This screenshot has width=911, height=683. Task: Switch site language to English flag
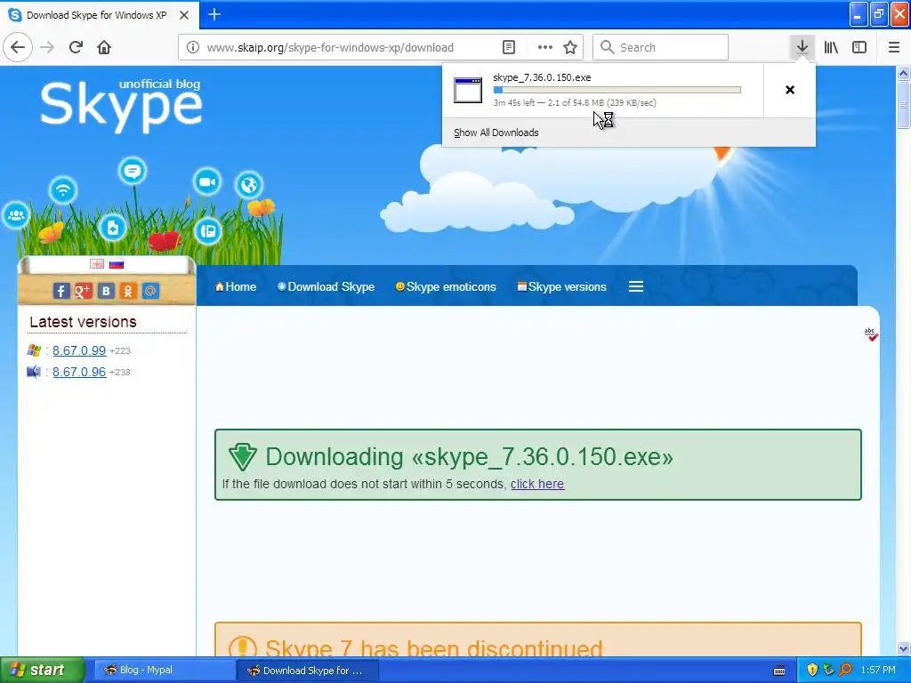click(x=97, y=264)
